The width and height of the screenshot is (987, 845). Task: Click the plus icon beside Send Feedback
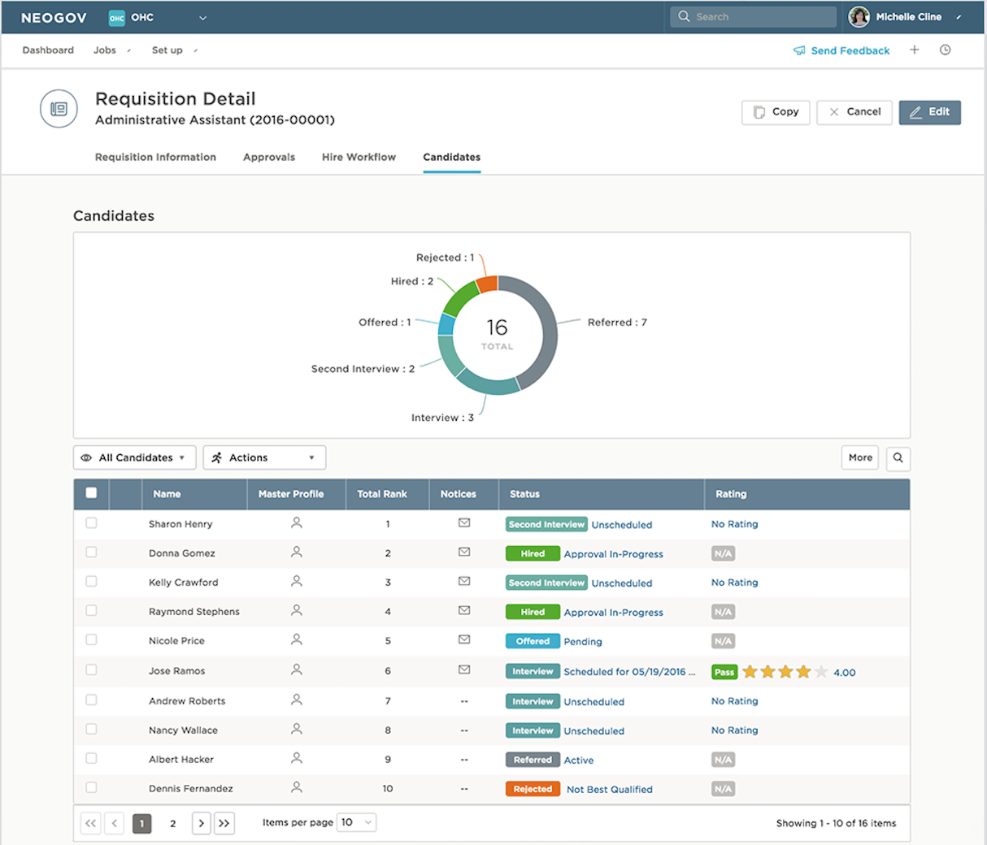[x=915, y=50]
